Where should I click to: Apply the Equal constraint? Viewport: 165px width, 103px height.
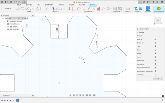(x=84, y=8)
